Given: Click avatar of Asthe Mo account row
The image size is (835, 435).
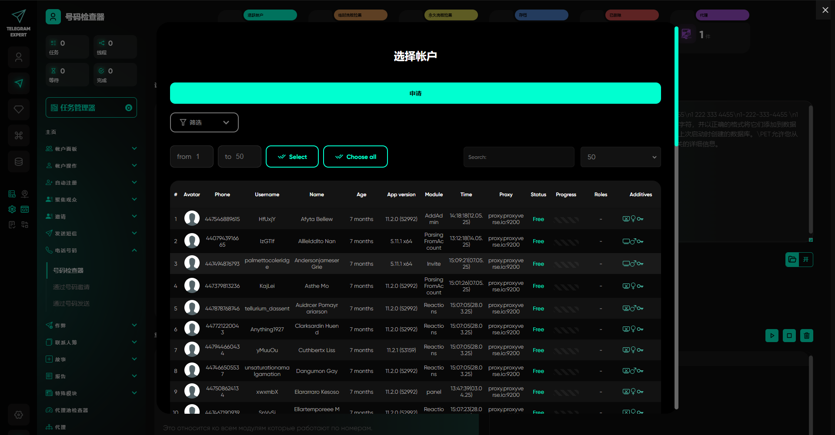Looking at the screenshot, I should coord(192,286).
